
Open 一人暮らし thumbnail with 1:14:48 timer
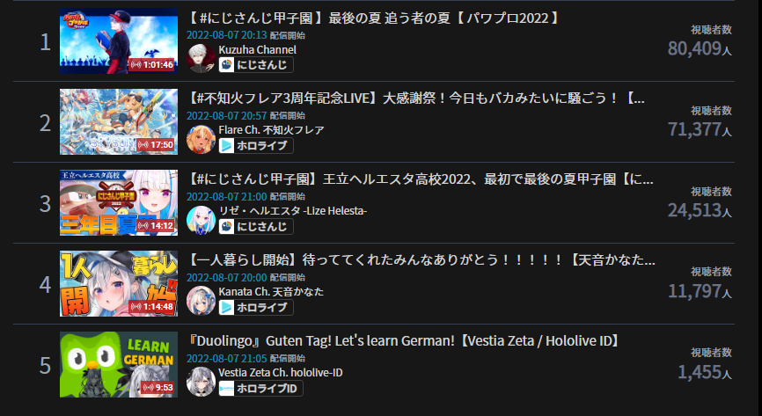coord(119,283)
